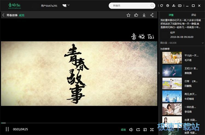Viewport: 205px width, 135px height.
Task: Switch to 评论 tab
Action: (194, 15)
